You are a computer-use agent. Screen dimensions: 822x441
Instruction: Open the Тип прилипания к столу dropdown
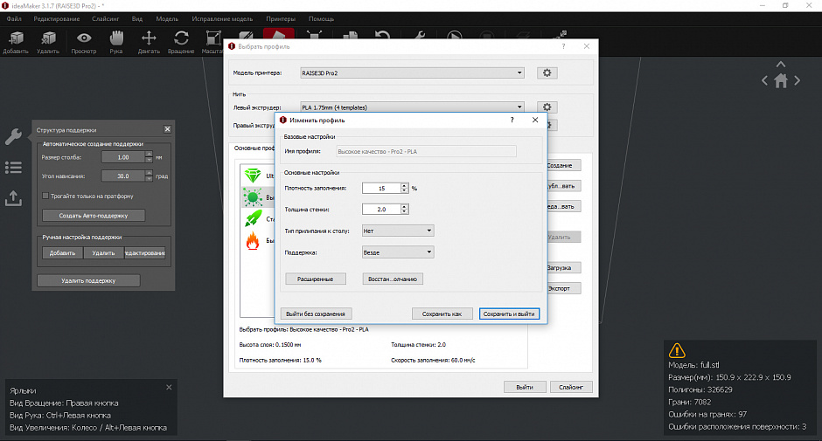click(x=398, y=231)
